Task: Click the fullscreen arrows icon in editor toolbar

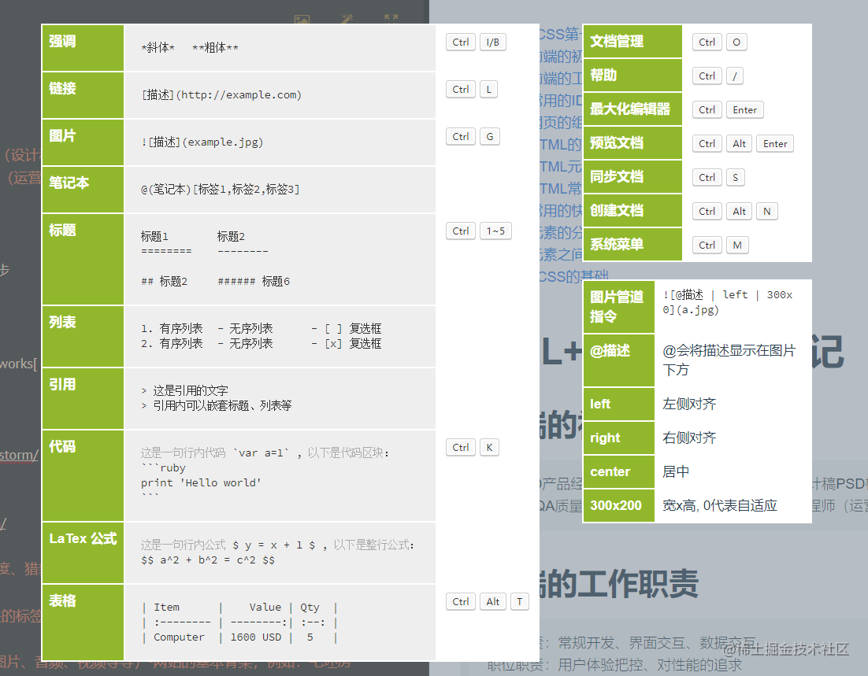Action: (391, 20)
